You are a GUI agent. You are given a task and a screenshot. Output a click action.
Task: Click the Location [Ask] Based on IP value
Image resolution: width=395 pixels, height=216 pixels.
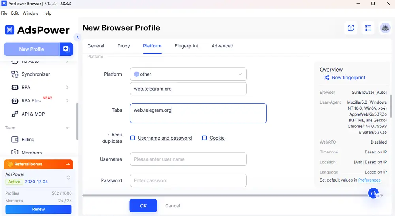(371, 162)
